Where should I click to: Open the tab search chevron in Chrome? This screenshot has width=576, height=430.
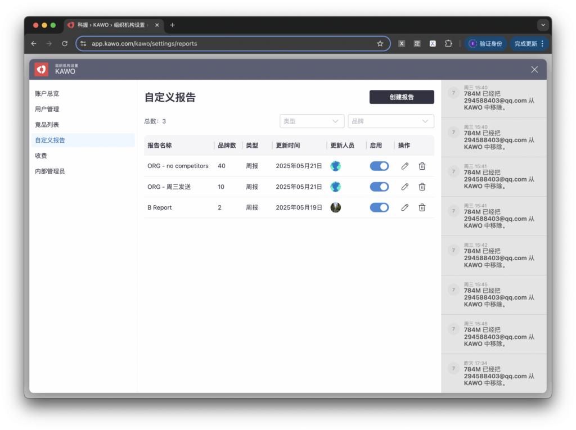coord(542,25)
